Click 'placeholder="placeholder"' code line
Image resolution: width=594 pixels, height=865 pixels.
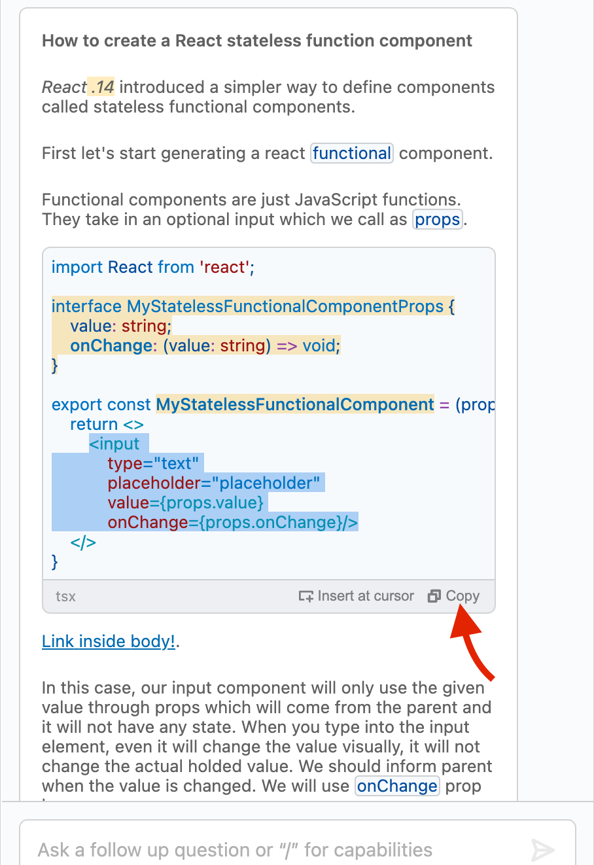tap(214, 483)
